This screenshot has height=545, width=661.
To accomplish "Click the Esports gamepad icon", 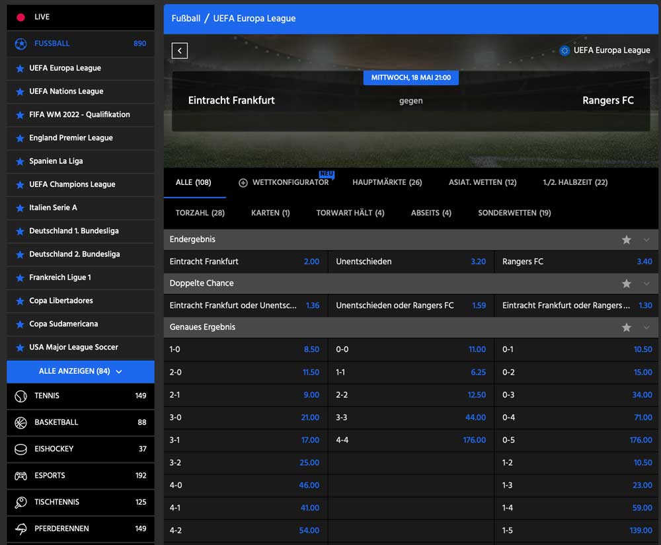I will coord(20,476).
